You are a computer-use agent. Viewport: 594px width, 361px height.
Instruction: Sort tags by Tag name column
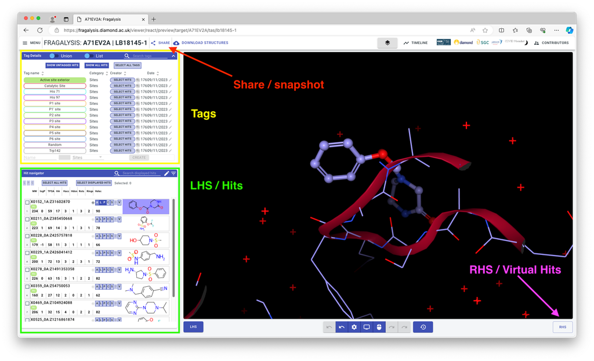coord(34,73)
